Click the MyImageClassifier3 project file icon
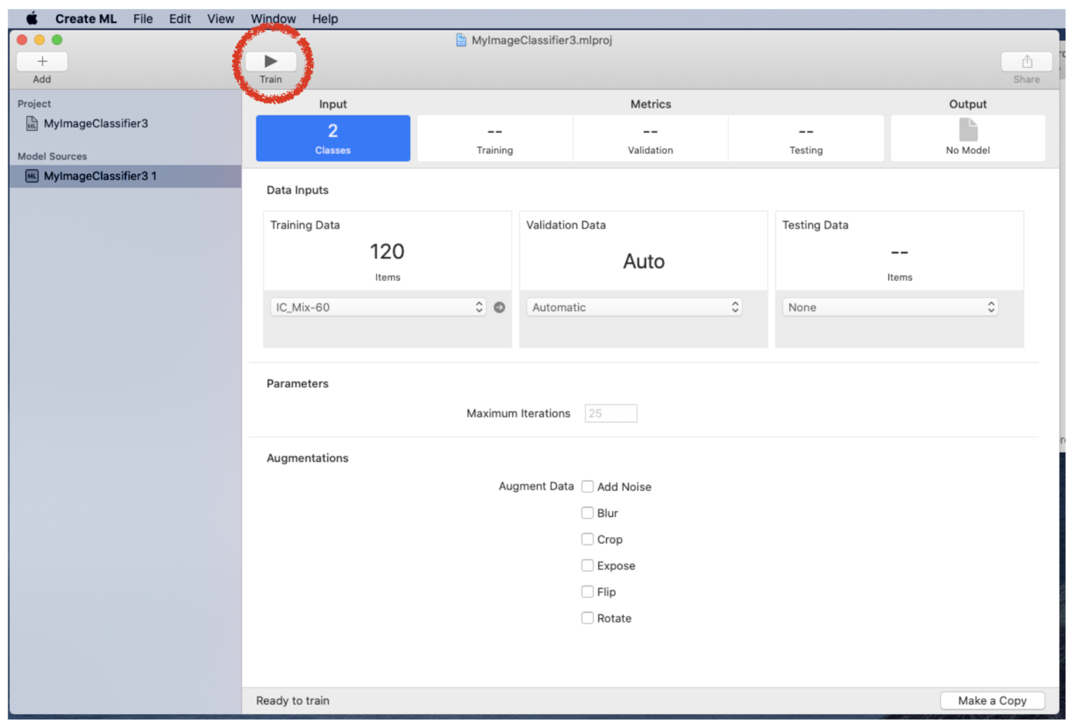The width and height of the screenshot is (1071, 728). click(32, 124)
